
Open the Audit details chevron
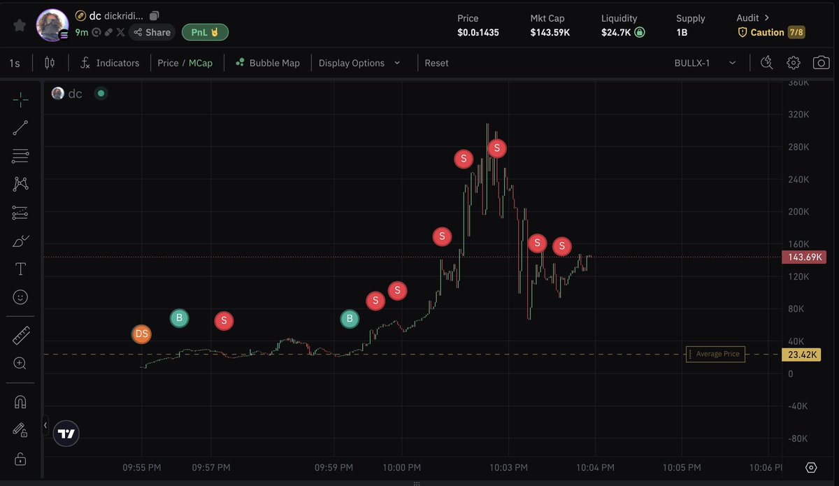766,17
